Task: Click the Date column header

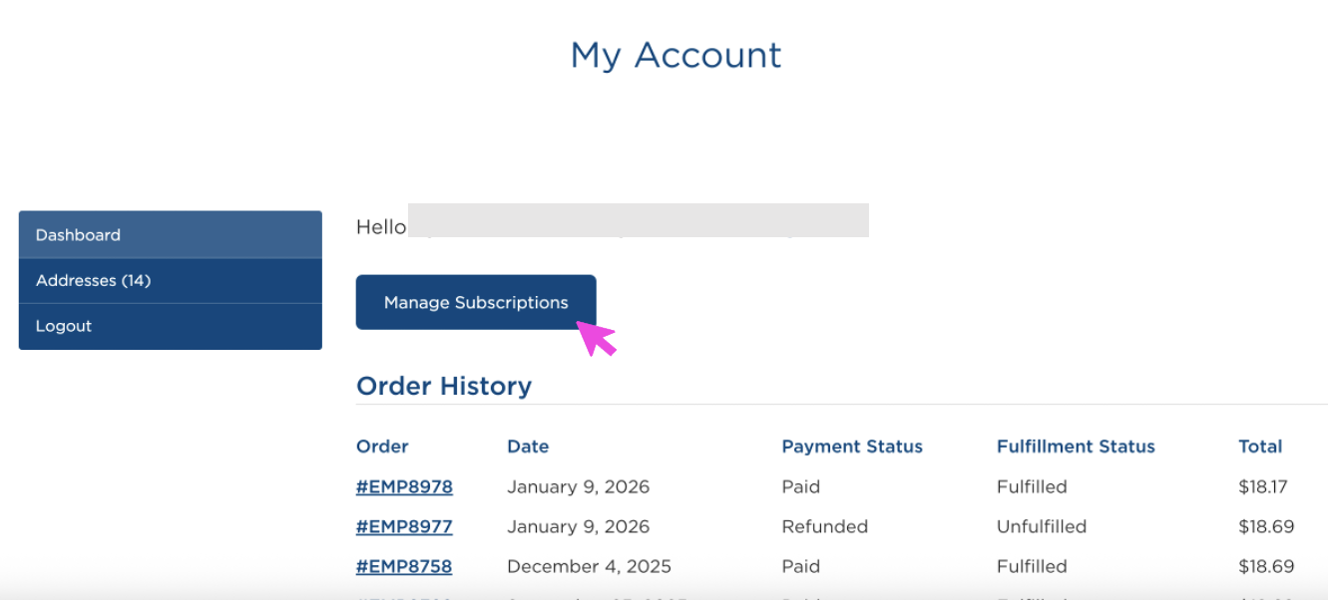Action: [x=528, y=447]
